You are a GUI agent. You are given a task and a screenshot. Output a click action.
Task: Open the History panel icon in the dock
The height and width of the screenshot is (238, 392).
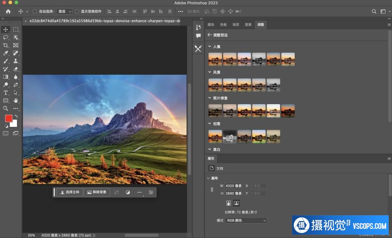coord(198,27)
